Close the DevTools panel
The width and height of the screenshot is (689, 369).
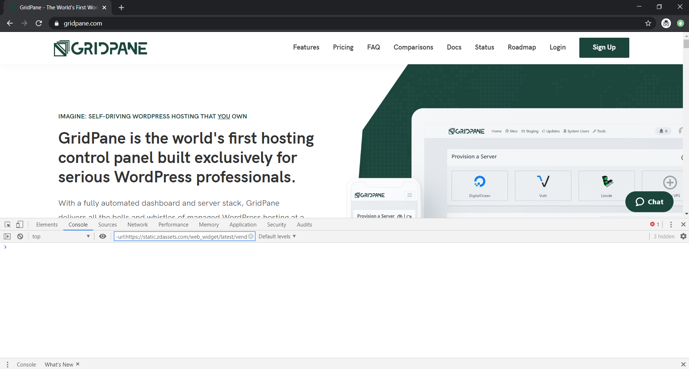[x=683, y=224]
